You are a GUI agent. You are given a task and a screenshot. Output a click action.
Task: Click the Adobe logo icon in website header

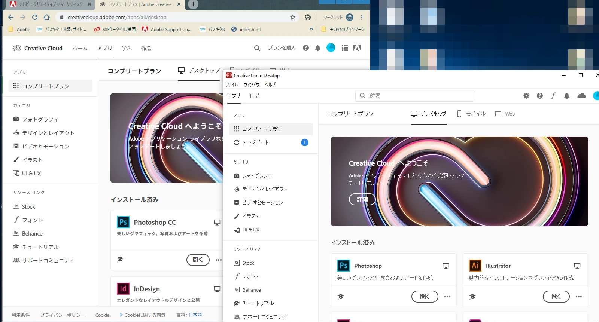click(x=357, y=48)
